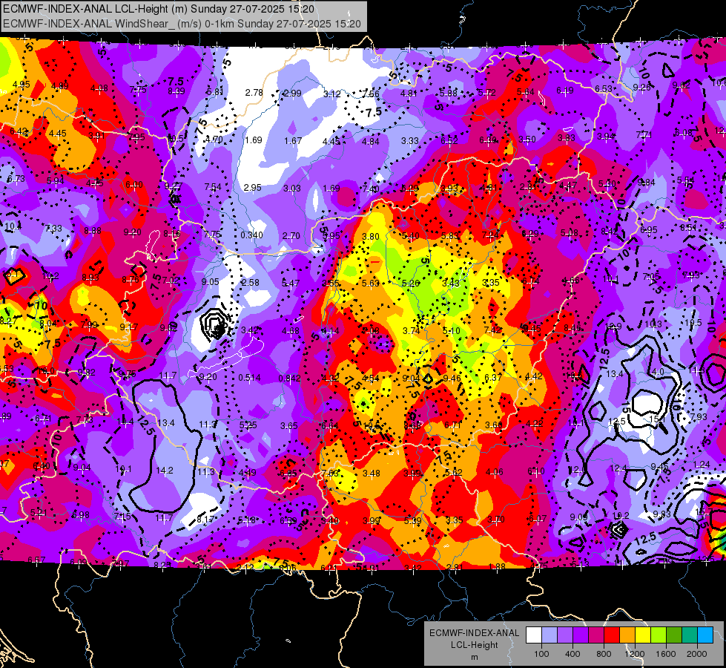
Task: Click the grid value 0.514
Action: (x=249, y=378)
